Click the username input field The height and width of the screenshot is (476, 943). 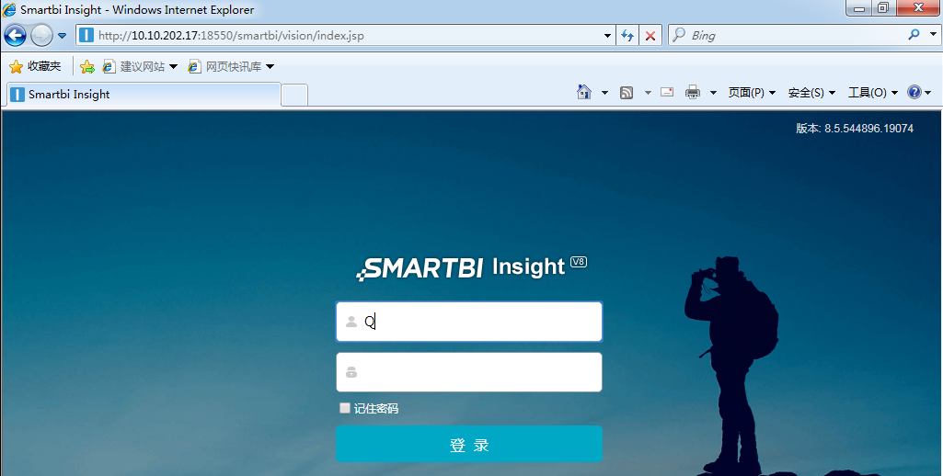click(x=469, y=322)
